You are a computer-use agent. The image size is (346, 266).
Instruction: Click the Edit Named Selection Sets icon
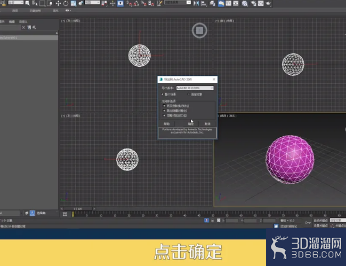point(159,3)
